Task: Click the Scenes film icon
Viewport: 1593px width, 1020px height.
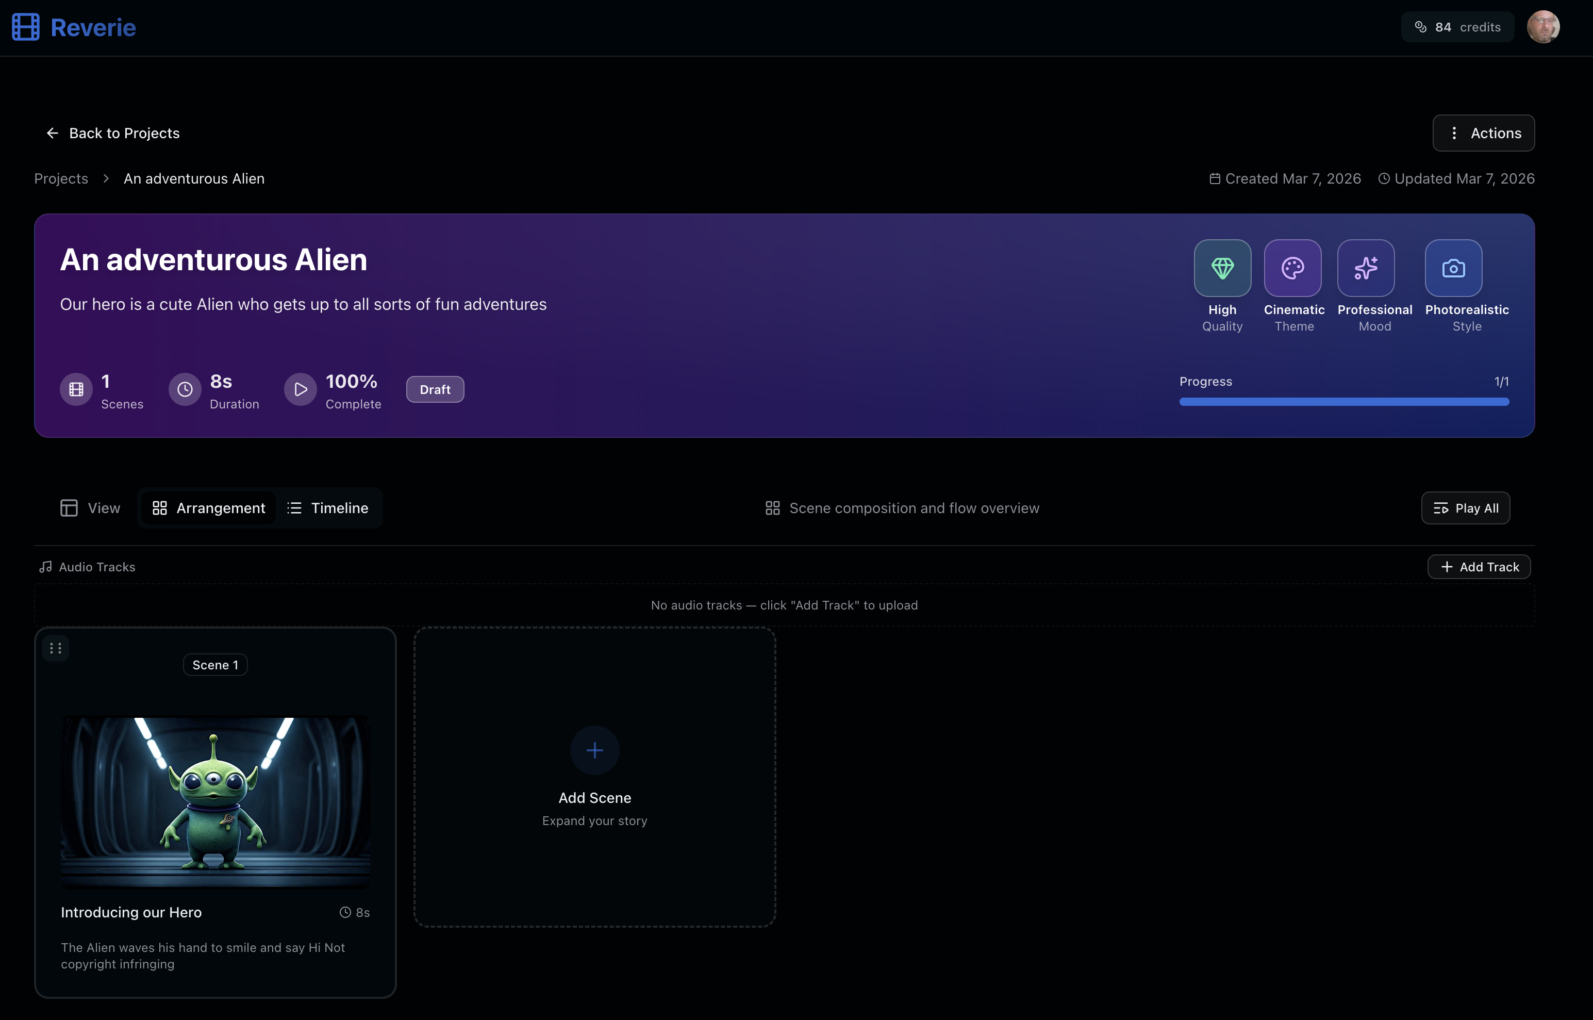Action: (x=76, y=389)
